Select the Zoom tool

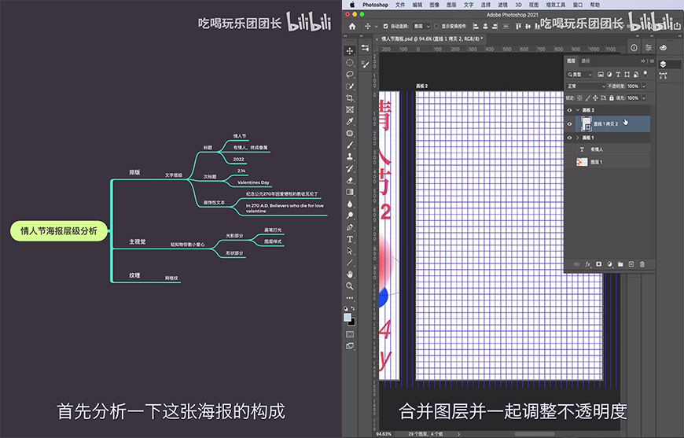click(349, 286)
